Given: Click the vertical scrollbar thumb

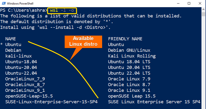Looking at the screenshot, I should pyautogui.click(x=204, y=14).
